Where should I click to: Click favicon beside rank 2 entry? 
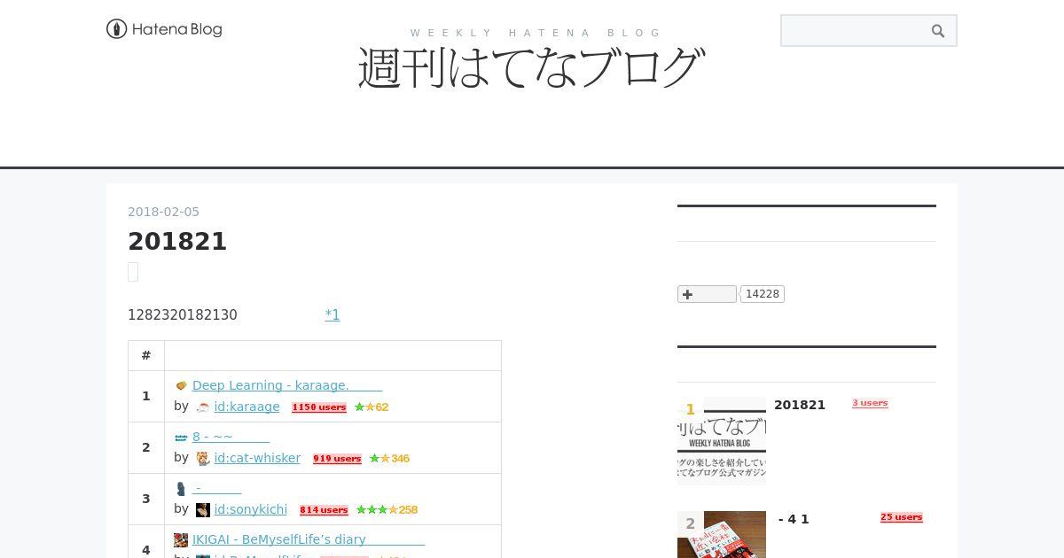181,437
